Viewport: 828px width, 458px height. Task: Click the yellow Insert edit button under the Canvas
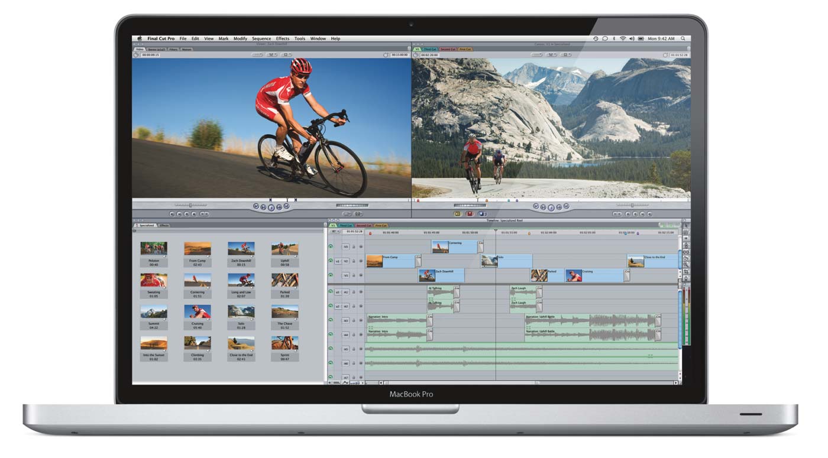tap(457, 214)
